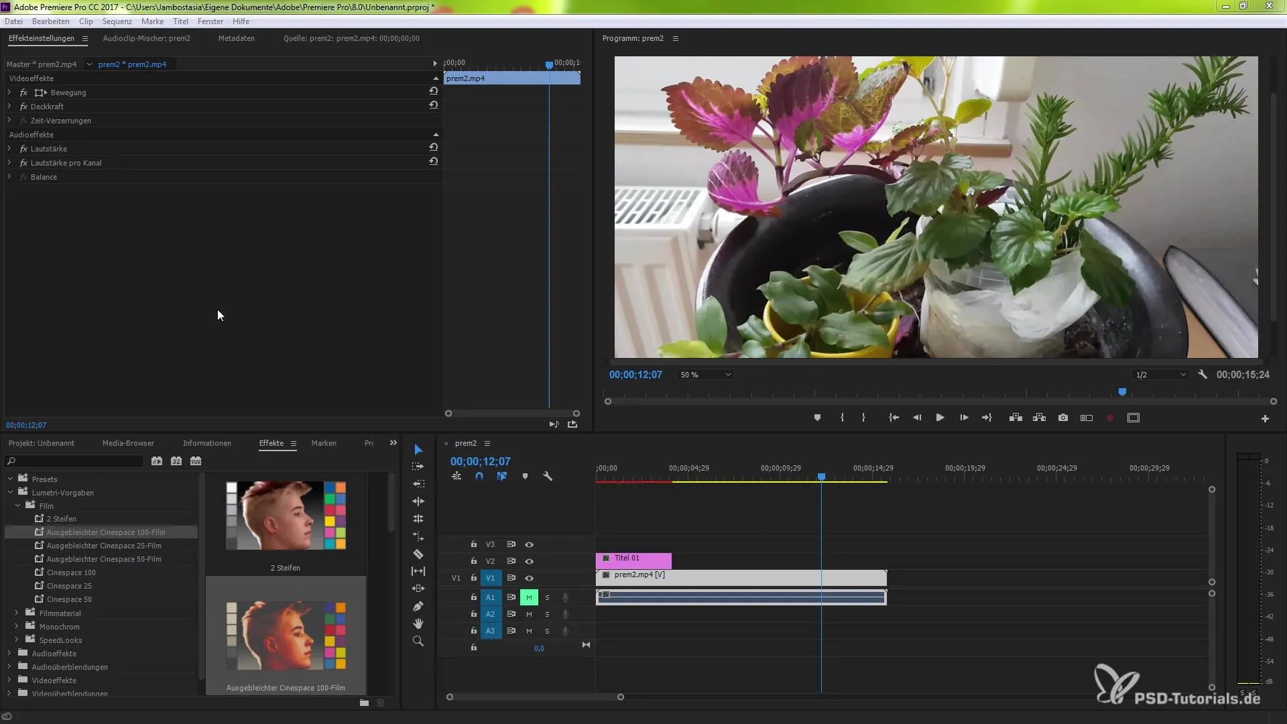Screen dimensions: 1287x724
Task: Click the Extract button
Action: (x=1039, y=418)
